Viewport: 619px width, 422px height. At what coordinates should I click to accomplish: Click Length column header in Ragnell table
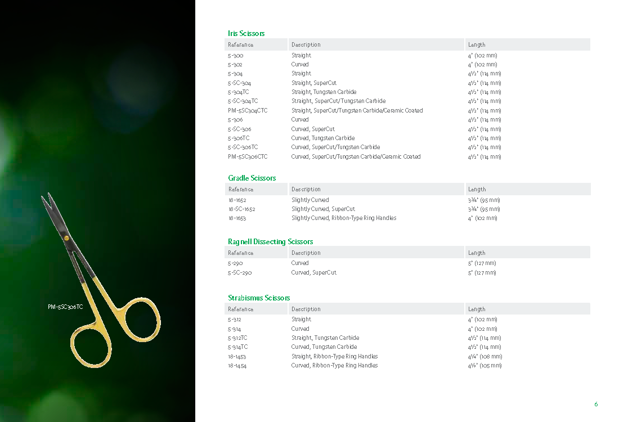[477, 253]
